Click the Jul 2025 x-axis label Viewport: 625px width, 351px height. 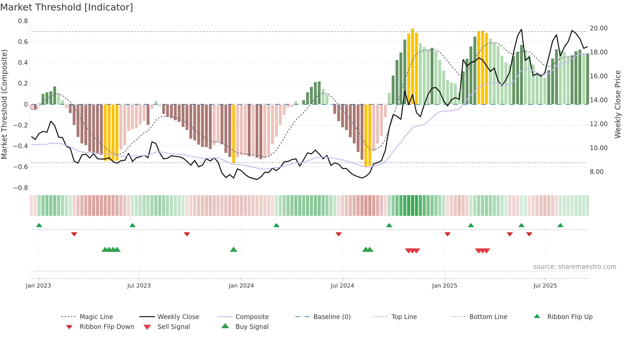click(x=545, y=285)
